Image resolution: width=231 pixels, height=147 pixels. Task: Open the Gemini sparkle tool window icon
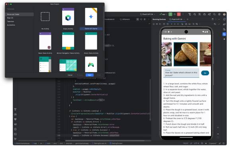coord(224,39)
